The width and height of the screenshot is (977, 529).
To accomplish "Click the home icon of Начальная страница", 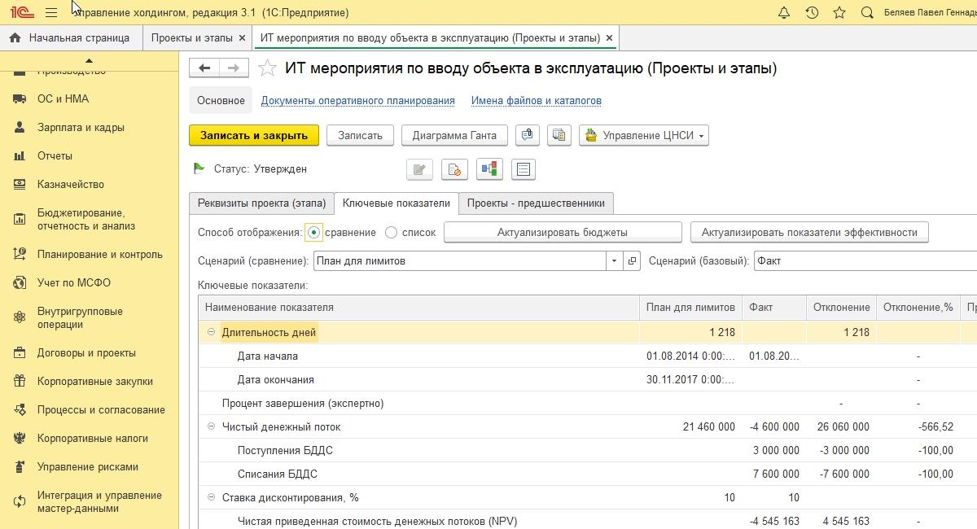I will coord(15,37).
